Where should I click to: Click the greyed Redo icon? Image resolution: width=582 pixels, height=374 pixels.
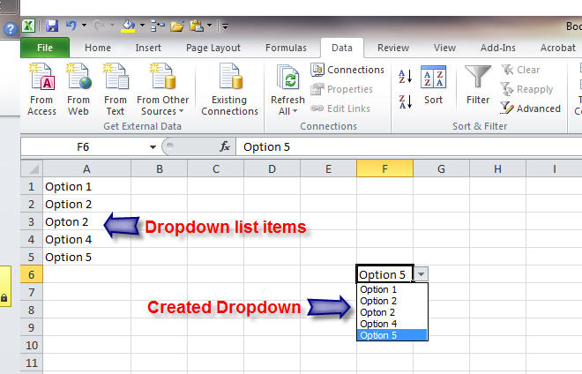click(x=99, y=26)
